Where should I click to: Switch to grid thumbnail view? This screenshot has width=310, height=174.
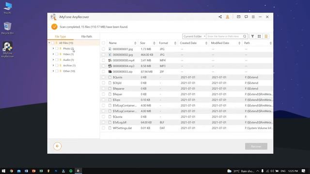259,36
